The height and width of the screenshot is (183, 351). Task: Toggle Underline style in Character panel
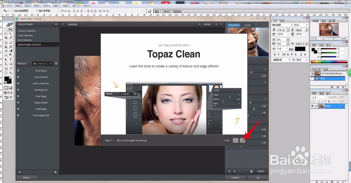pos(301,55)
